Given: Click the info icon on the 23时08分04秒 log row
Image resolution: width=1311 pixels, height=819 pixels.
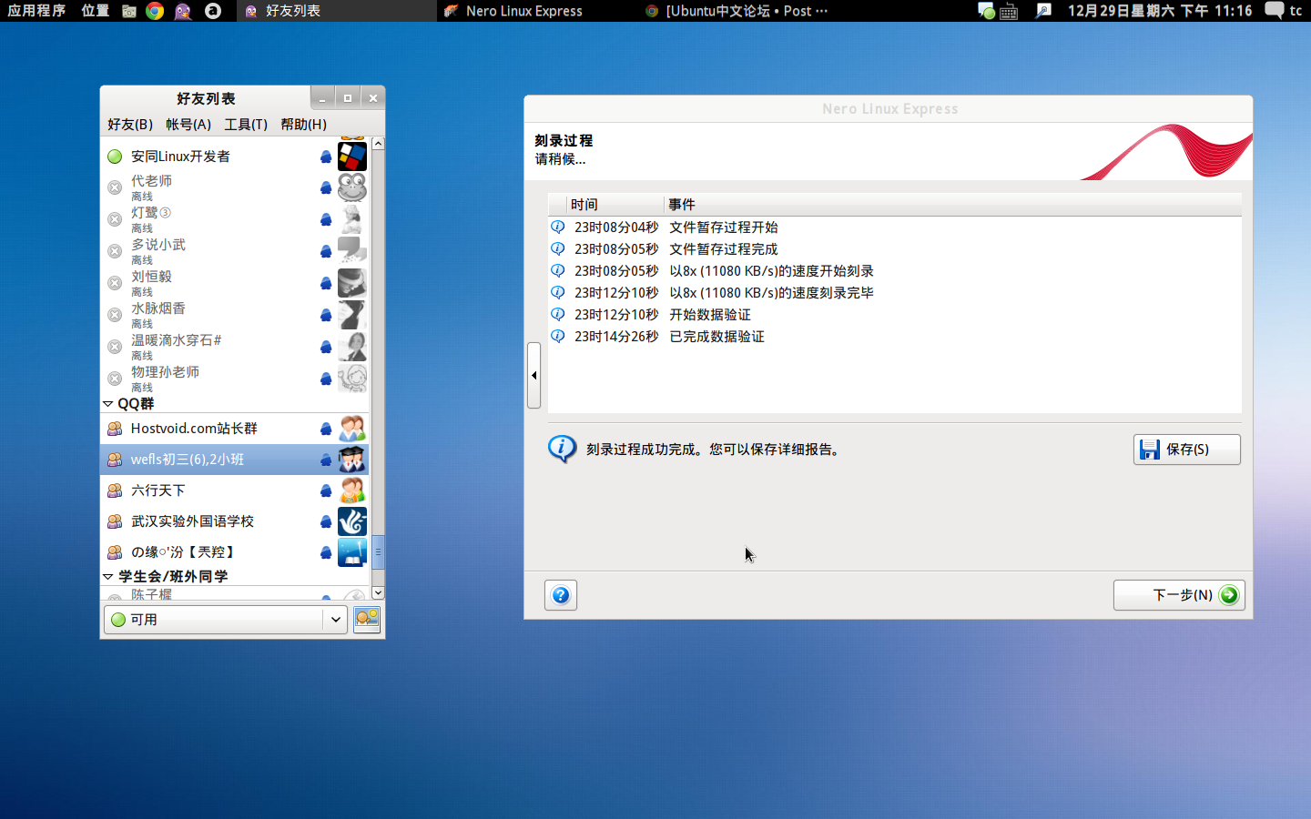Looking at the screenshot, I should click(558, 227).
